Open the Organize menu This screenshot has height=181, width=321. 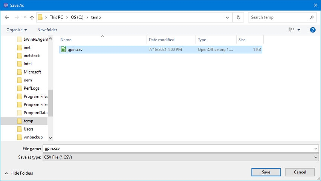point(17,30)
